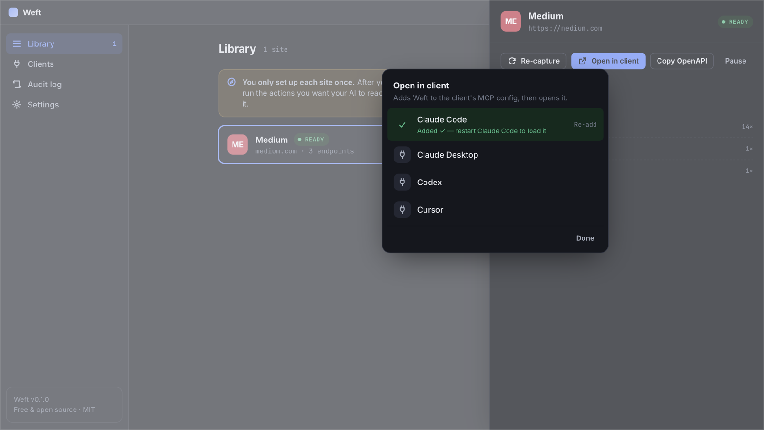Click the Re-capture button
Screen dimensions: 764x430
click(533, 61)
